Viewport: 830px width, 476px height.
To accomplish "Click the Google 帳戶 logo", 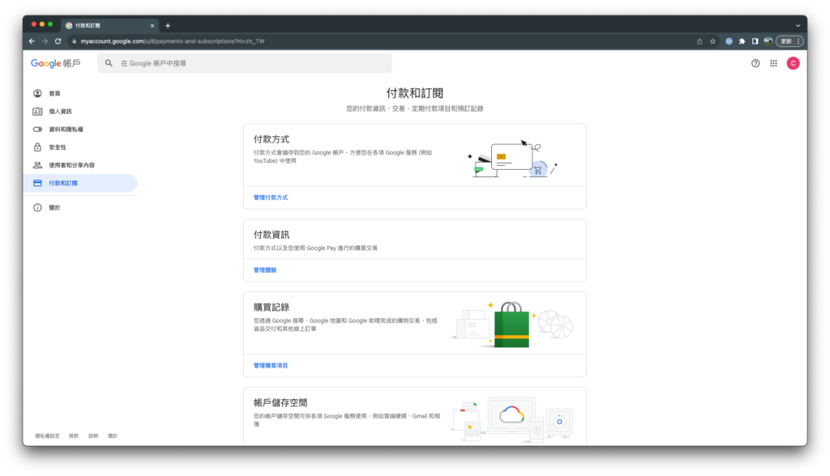I will pos(56,63).
